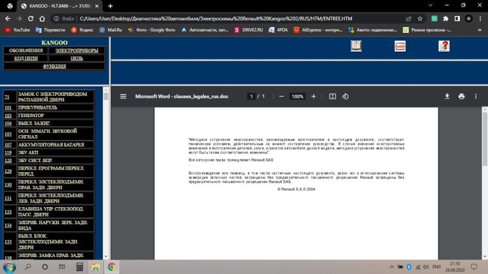
Task: Show more bookmarks chevron
Action: click(x=479, y=30)
